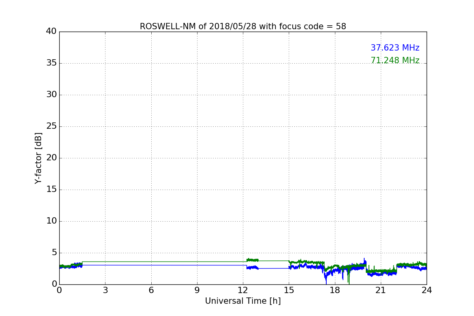
Task: Click the y-axis tick label 20
Action: [x=51, y=158]
